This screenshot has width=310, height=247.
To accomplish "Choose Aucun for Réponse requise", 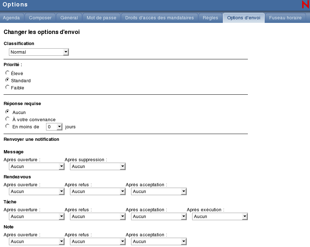I will coord(7,112).
